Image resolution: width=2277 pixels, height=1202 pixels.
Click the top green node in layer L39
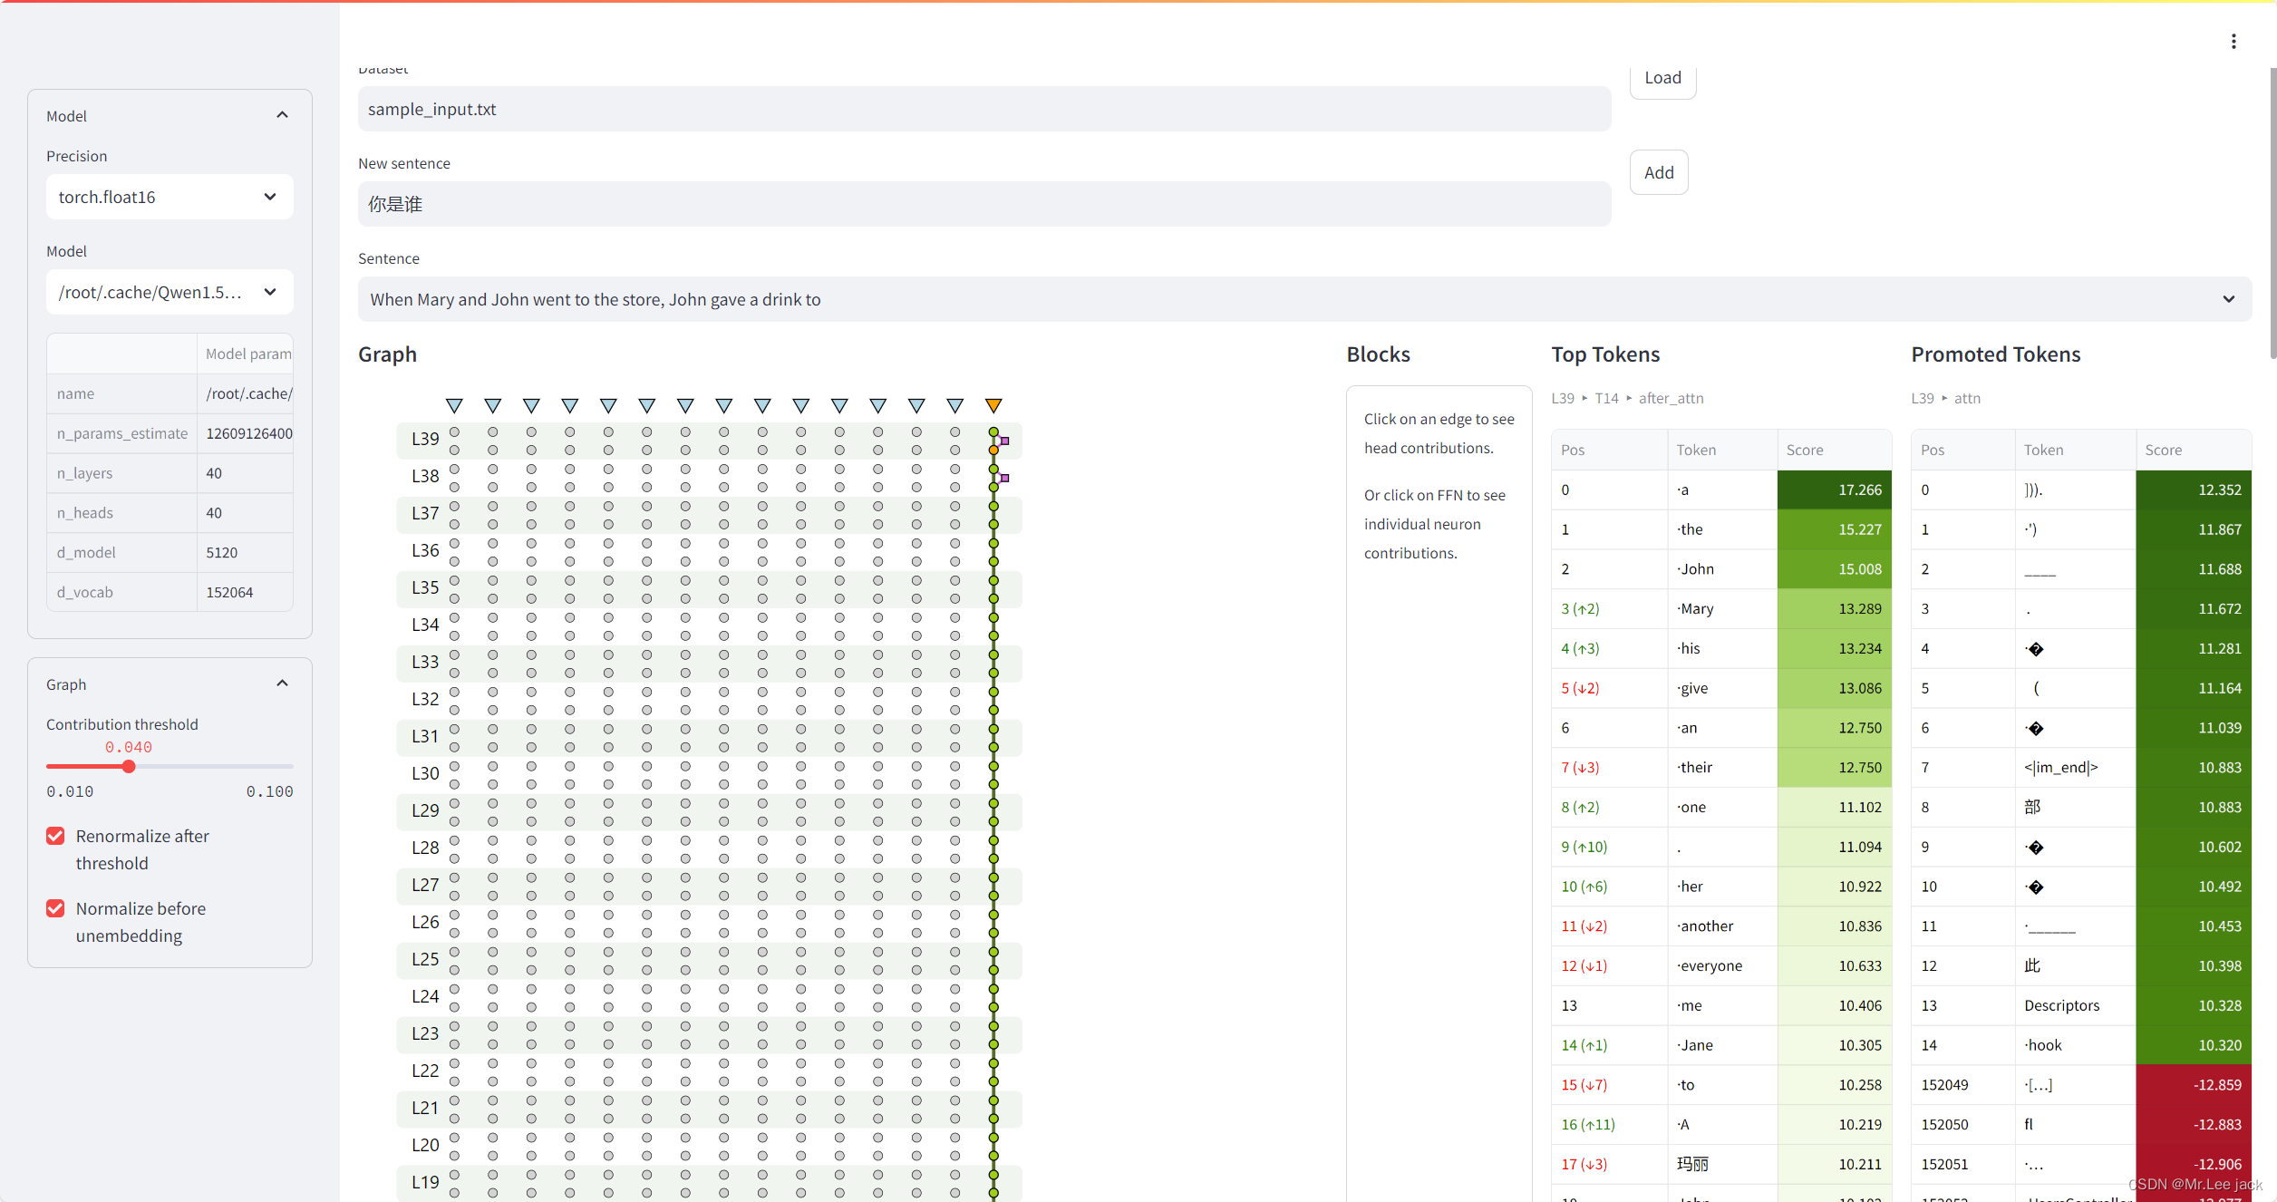tap(993, 432)
